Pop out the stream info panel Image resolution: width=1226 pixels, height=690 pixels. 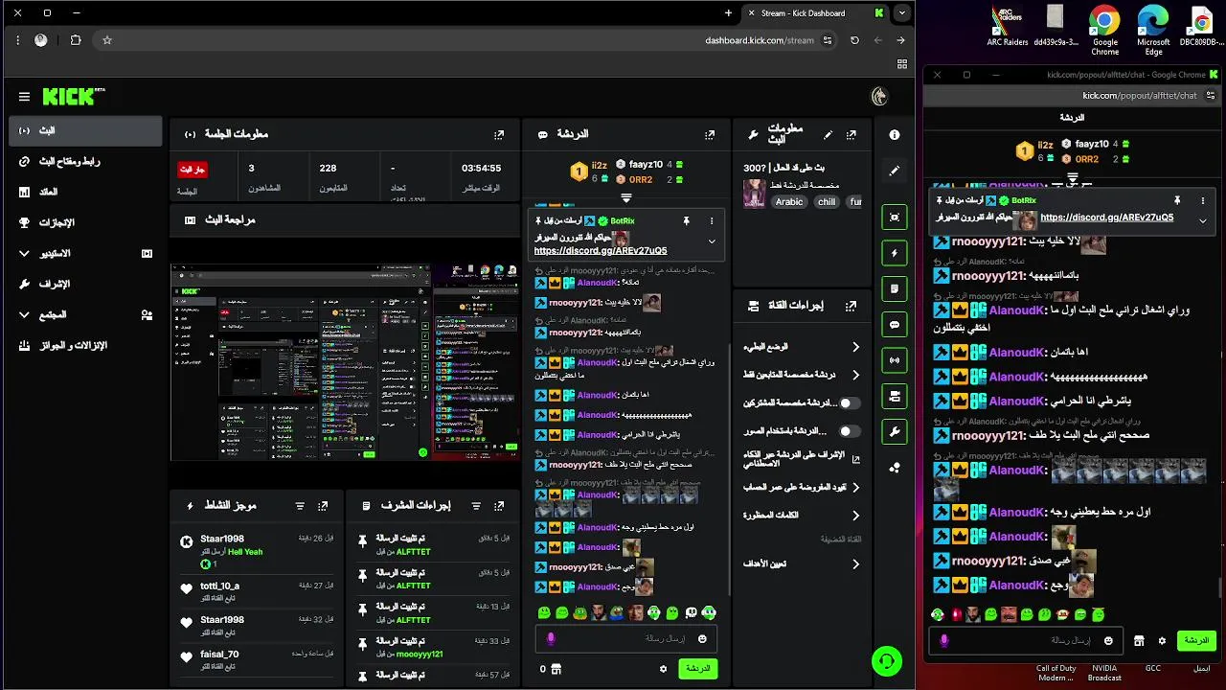point(851,135)
